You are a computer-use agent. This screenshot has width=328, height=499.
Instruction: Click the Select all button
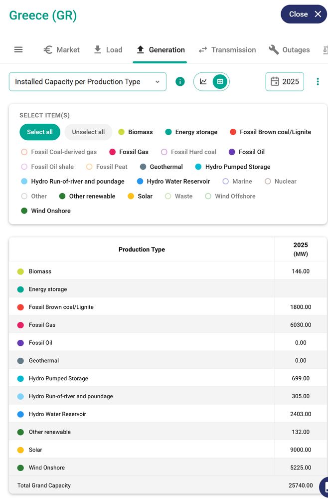(40, 132)
